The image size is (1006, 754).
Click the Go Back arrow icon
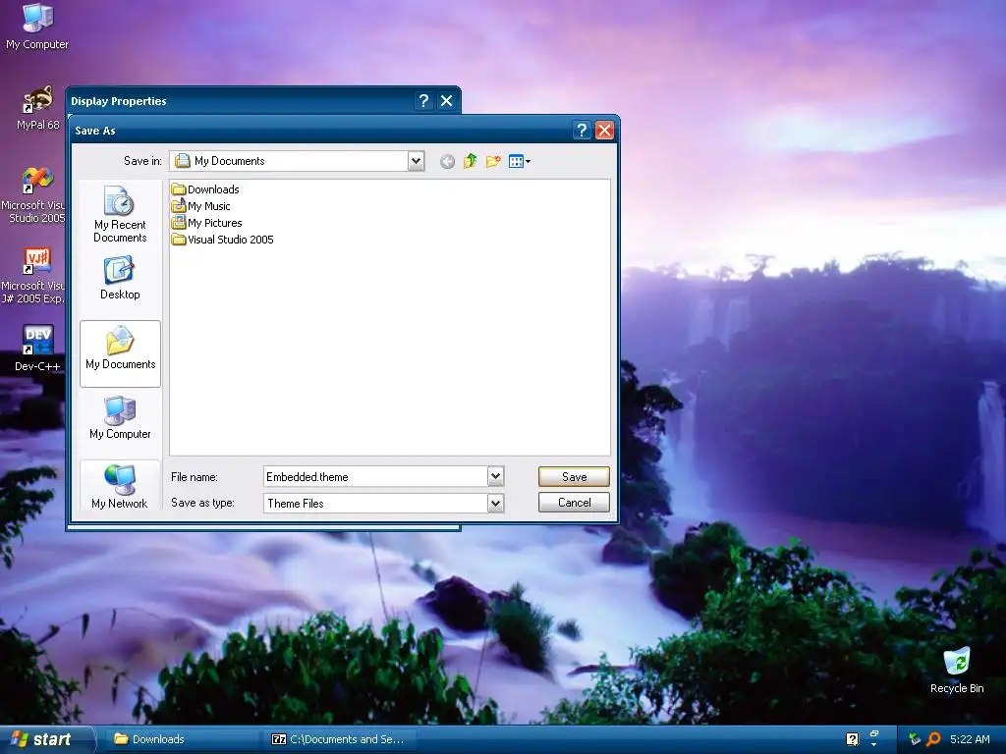click(447, 162)
